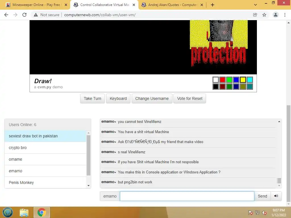Pick the olive color swatch

coord(243,87)
